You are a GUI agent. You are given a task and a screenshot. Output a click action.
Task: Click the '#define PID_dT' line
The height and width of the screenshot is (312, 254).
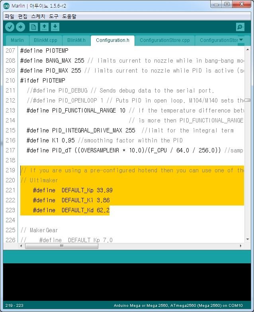click(135, 150)
